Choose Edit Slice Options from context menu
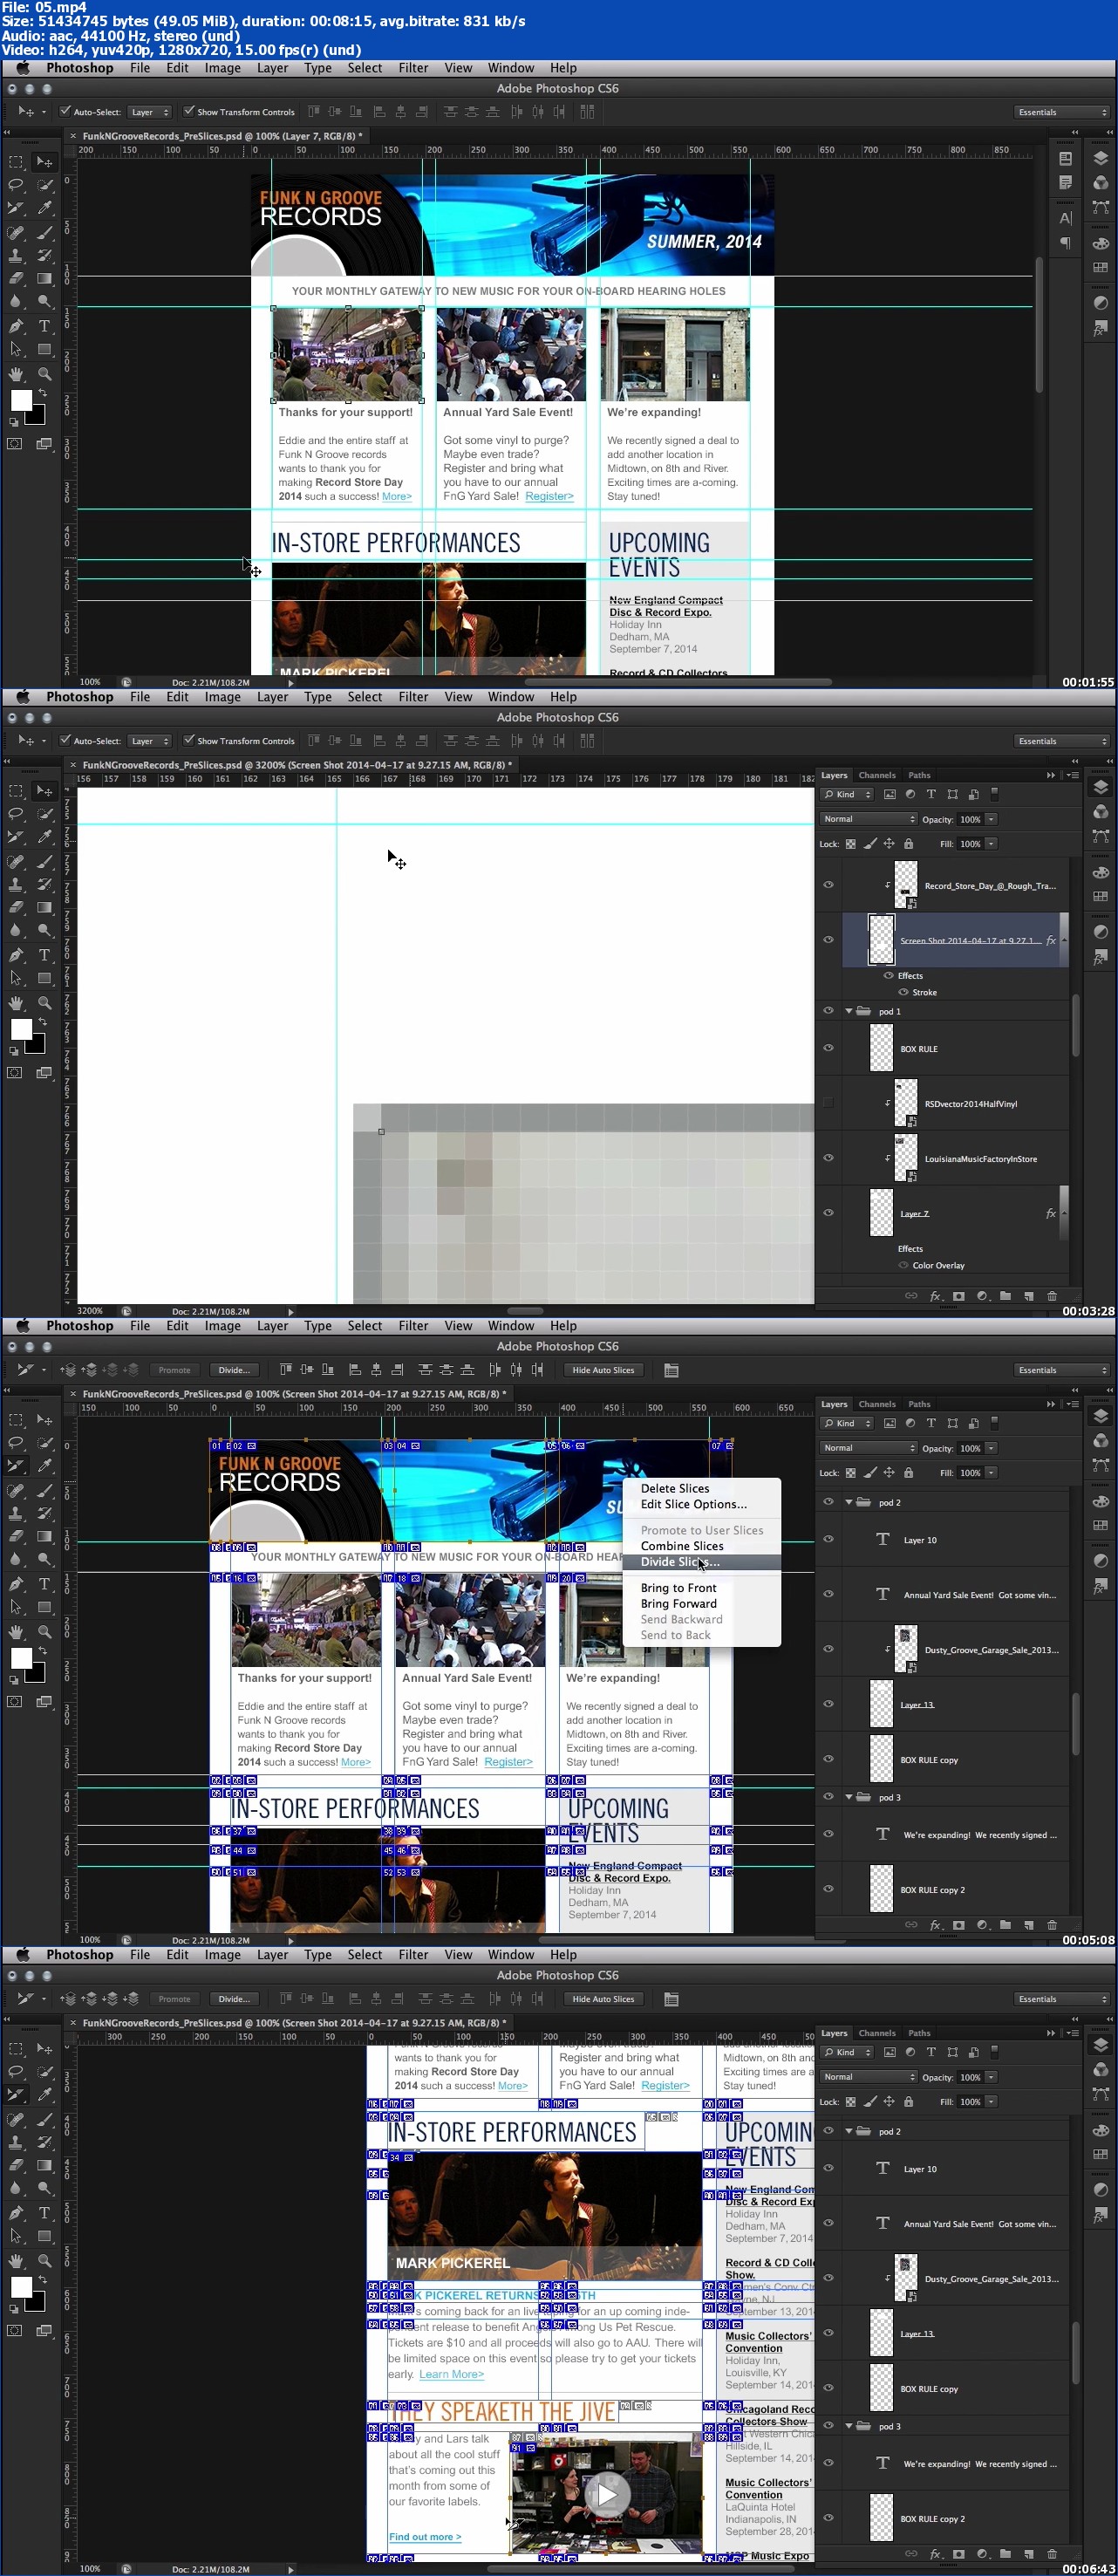Viewport: 1118px width, 2576px height. (694, 1504)
